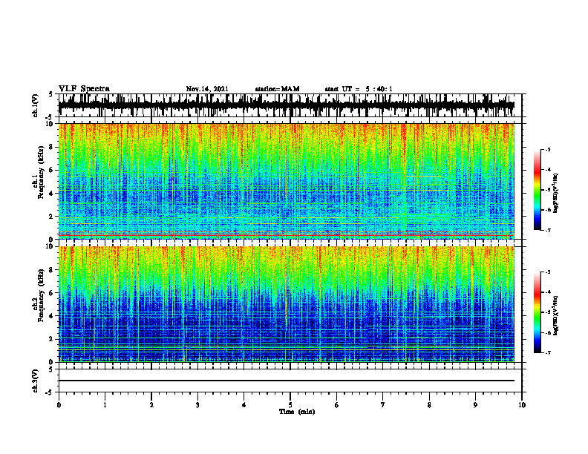Image resolution: width=588 pixels, height=454 pixels.
Task: Click time axis tick label '7'
Action: (383, 405)
